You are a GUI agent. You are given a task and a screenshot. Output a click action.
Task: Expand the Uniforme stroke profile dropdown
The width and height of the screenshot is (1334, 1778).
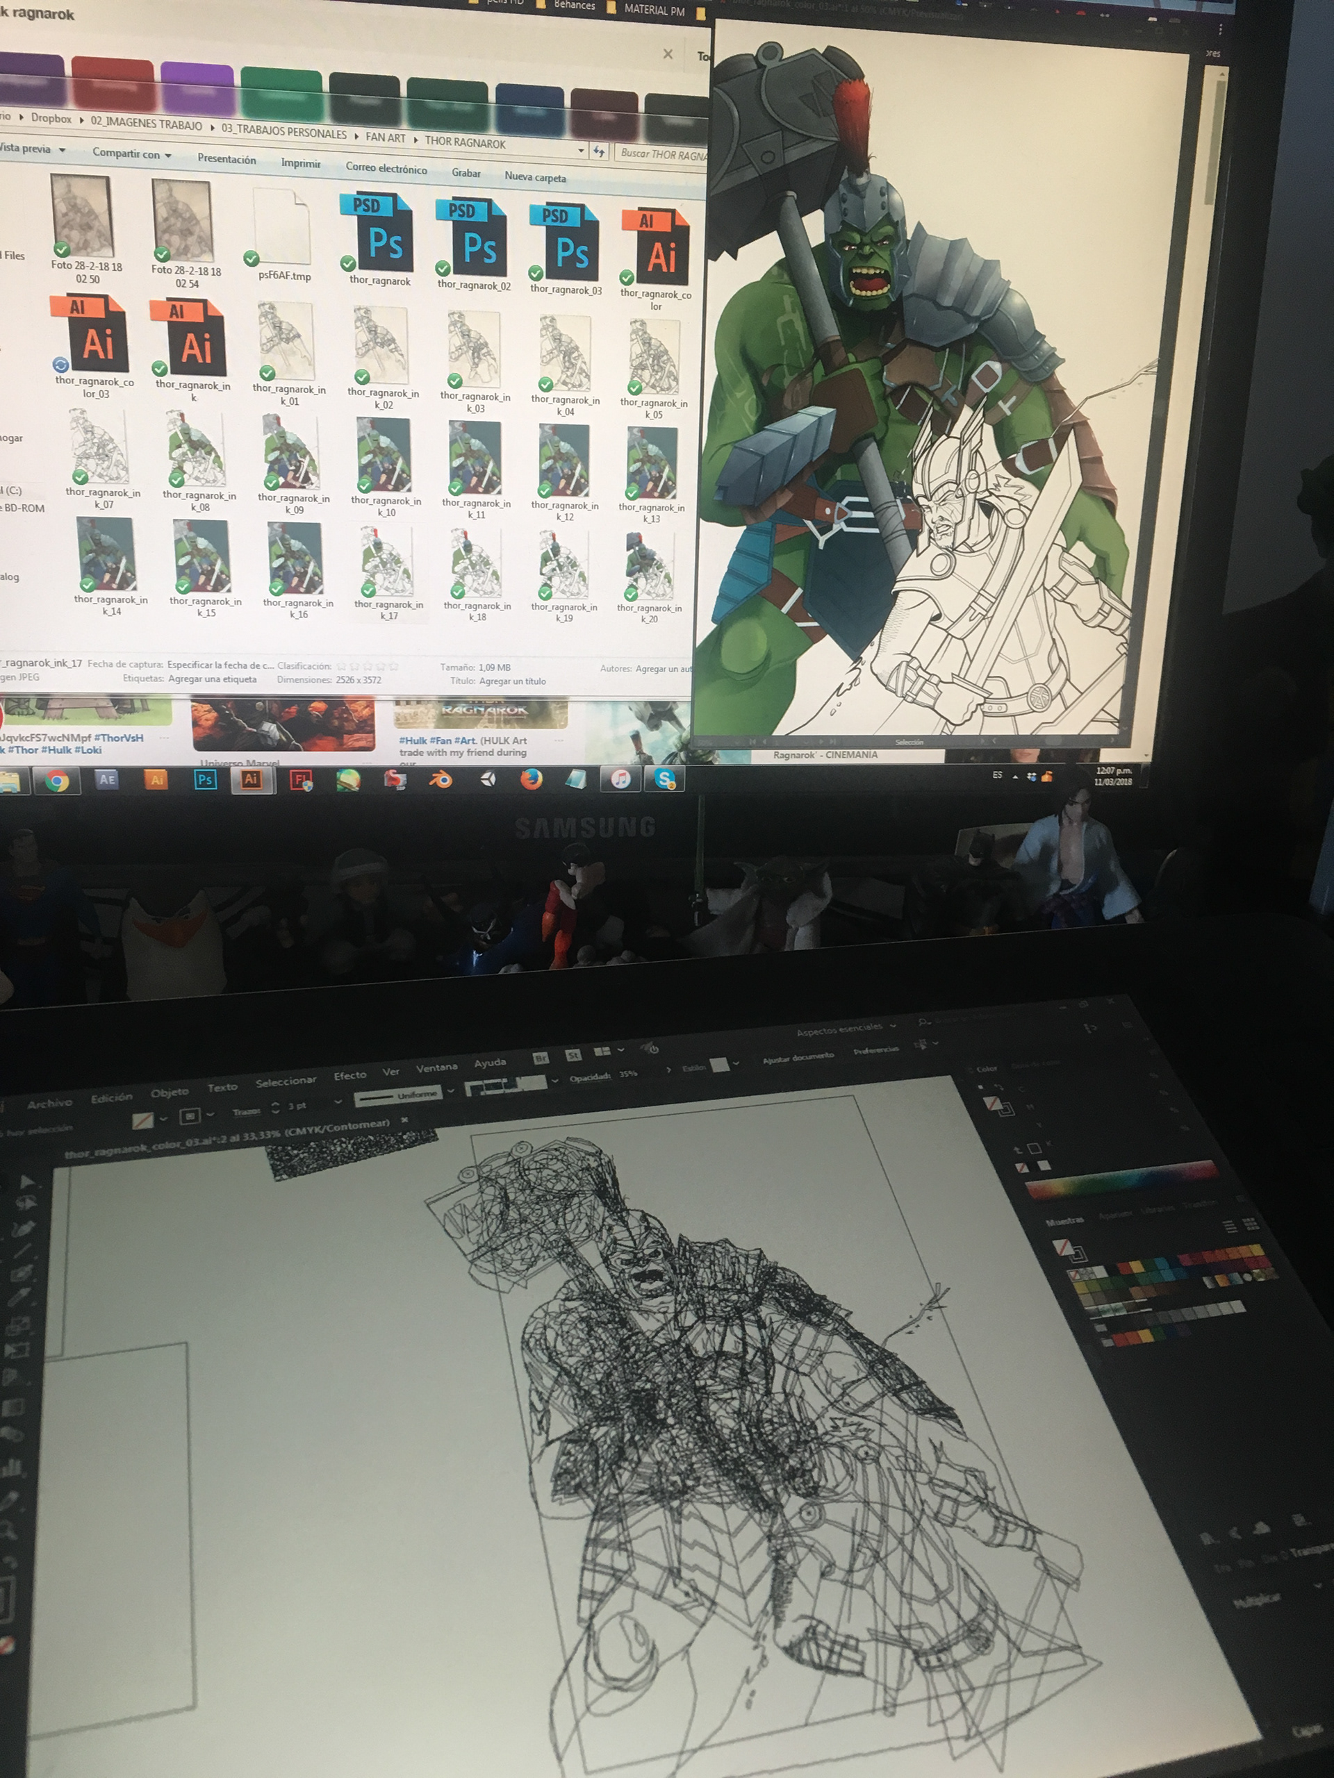(x=450, y=1090)
